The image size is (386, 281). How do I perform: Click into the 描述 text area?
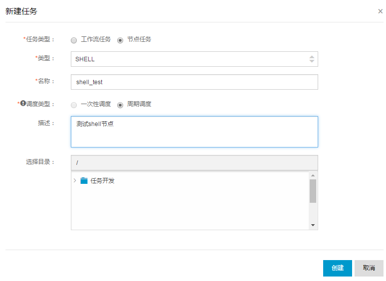pyautogui.click(x=194, y=132)
